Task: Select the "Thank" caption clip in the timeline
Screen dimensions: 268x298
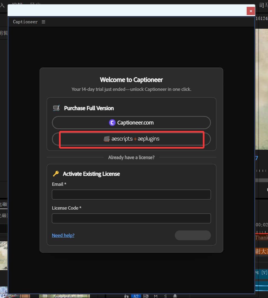Action: pyautogui.click(x=261, y=238)
